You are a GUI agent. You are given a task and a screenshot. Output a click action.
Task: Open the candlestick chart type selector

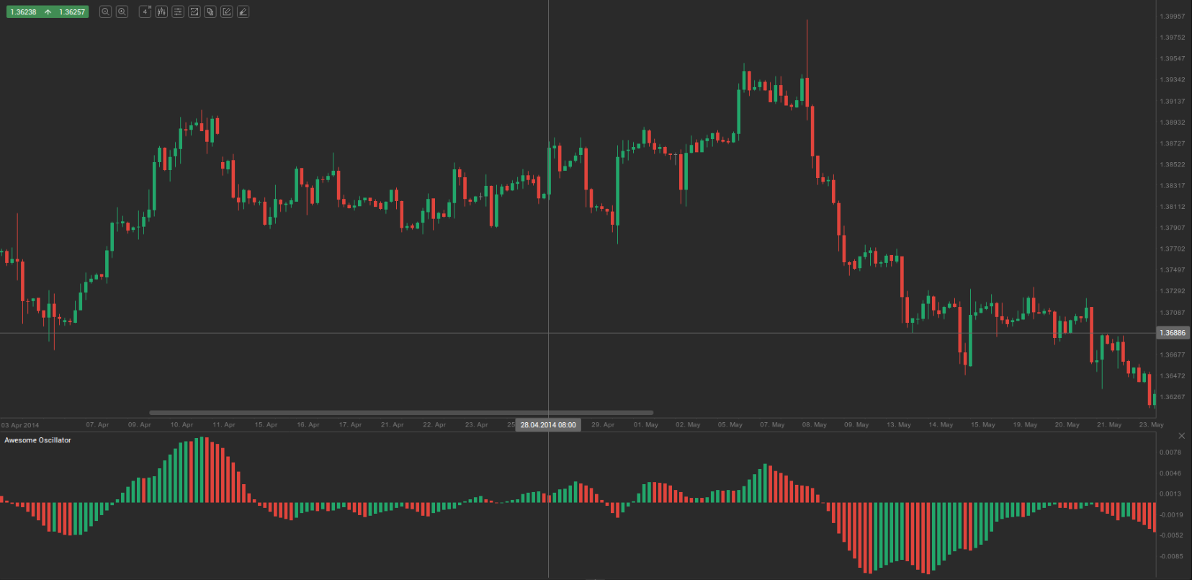pyautogui.click(x=161, y=12)
